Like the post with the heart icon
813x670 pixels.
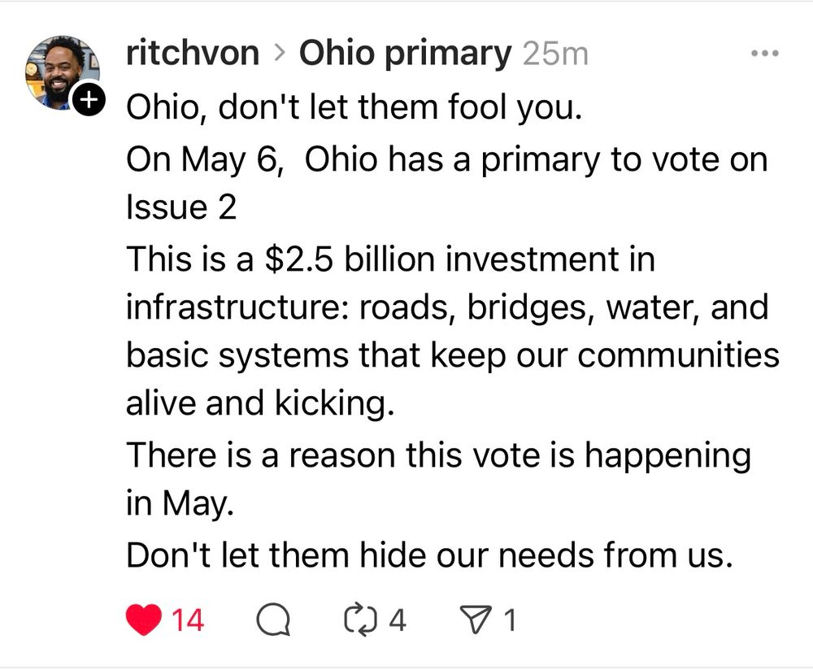(x=145, y=621)
